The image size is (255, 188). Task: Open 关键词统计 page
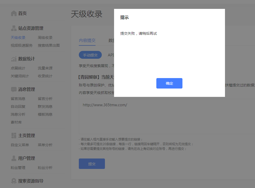point(20,76)
